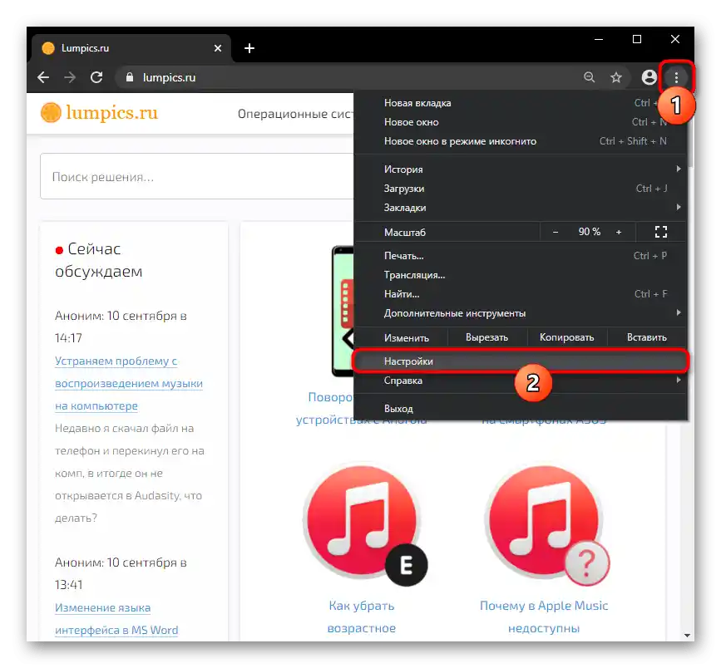The width and height of the screenshot is (721, 668).
Task: Click the lumpics.ru site logo
Action: [99, 112]
